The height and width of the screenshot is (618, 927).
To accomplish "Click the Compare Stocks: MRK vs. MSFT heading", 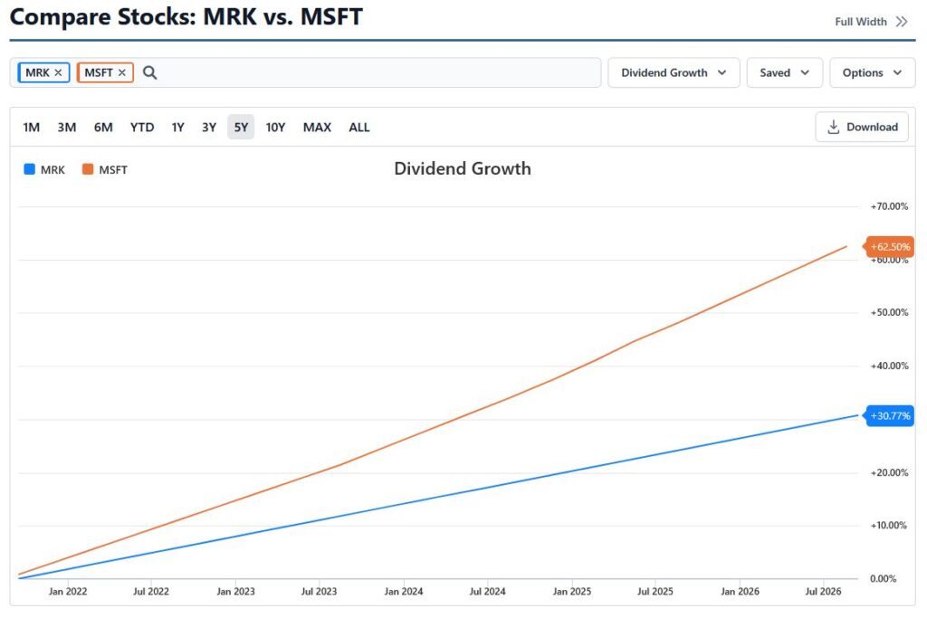I will click(x=186, y=16).
